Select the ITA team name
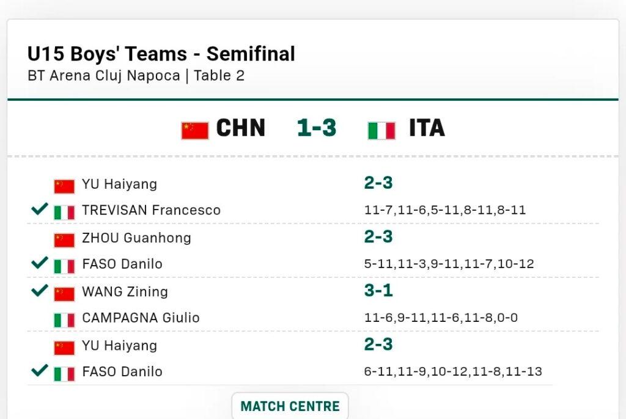Screen dimensions: 626x419 pos(427,128)
